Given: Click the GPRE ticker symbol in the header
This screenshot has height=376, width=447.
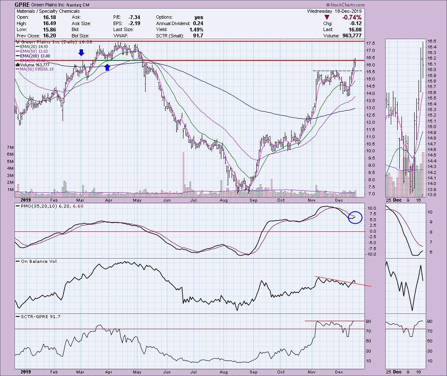Looking at the screenshot, I should point(22,5).
